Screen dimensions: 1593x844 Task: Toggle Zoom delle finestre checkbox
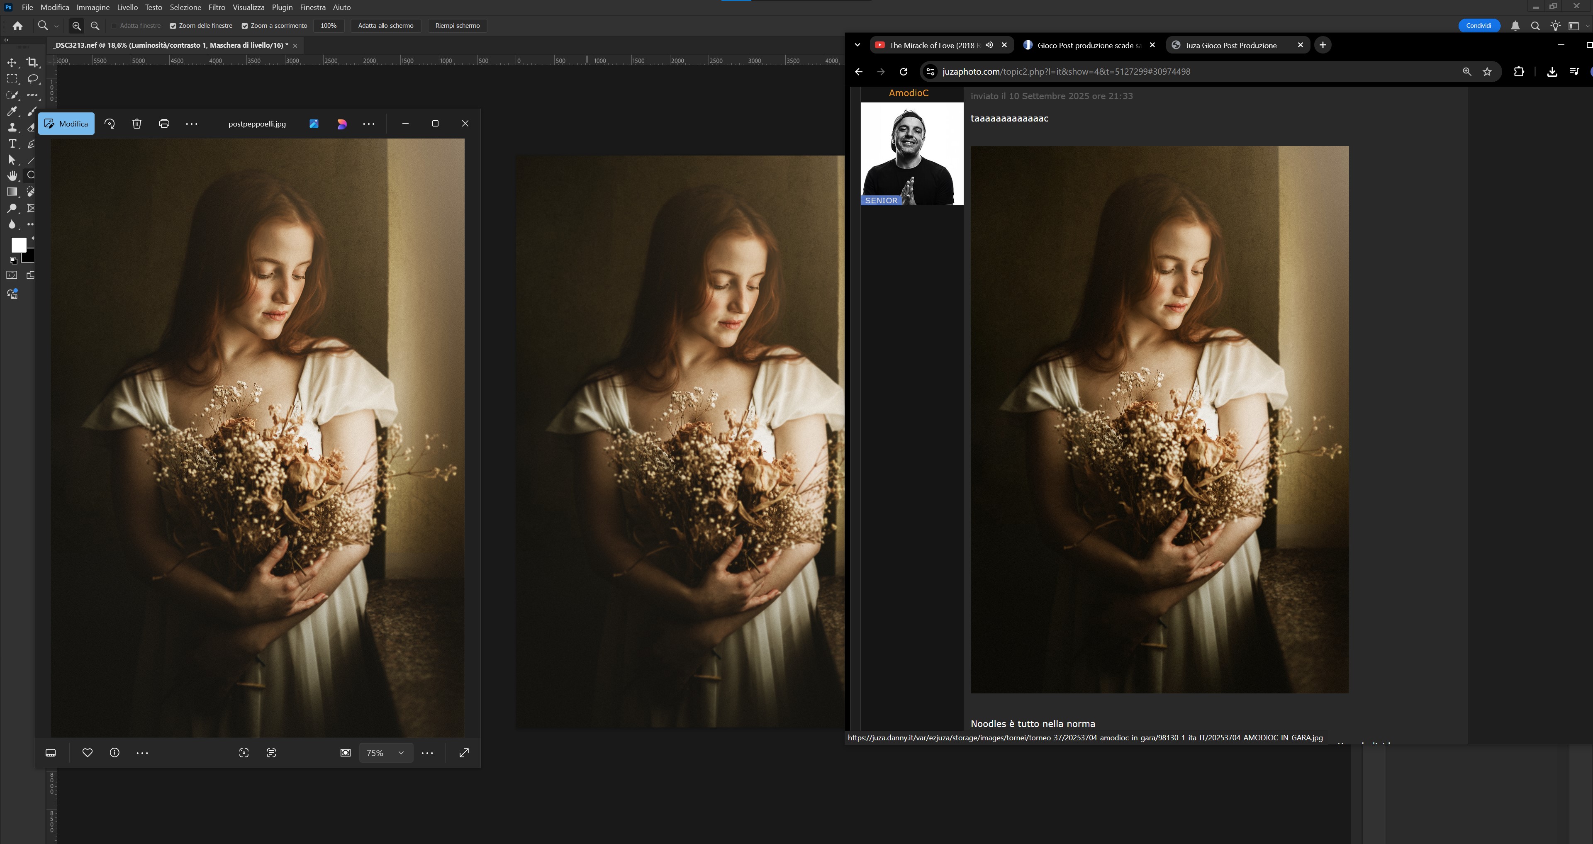(173, 26)
